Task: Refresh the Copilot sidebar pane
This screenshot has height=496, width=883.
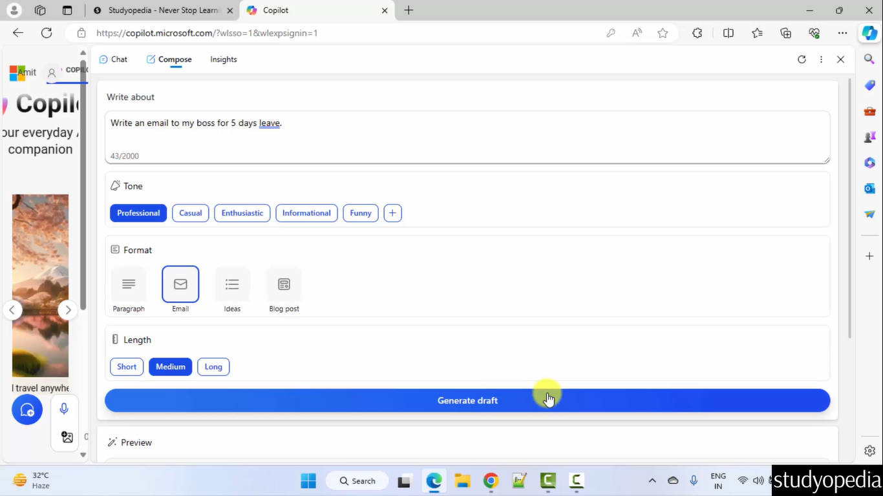Action: click(x=802, y=59)
